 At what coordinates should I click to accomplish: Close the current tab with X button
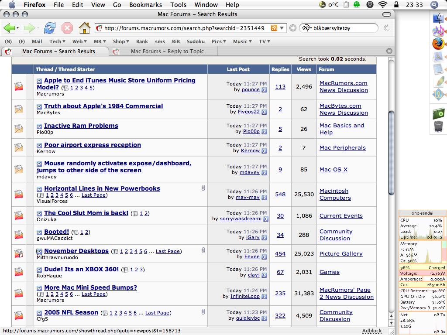pos(389,51)
